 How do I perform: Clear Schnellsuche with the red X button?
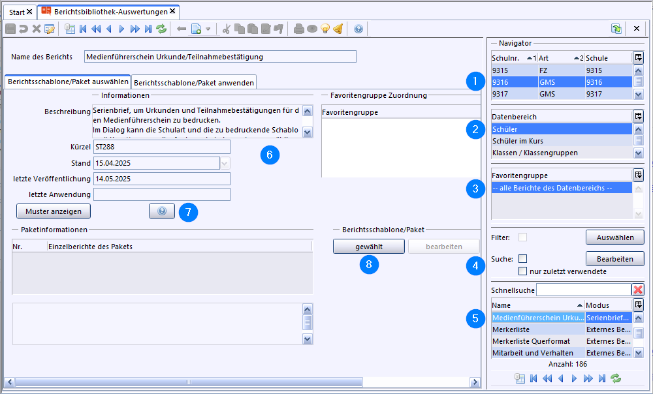coord(638,290)
